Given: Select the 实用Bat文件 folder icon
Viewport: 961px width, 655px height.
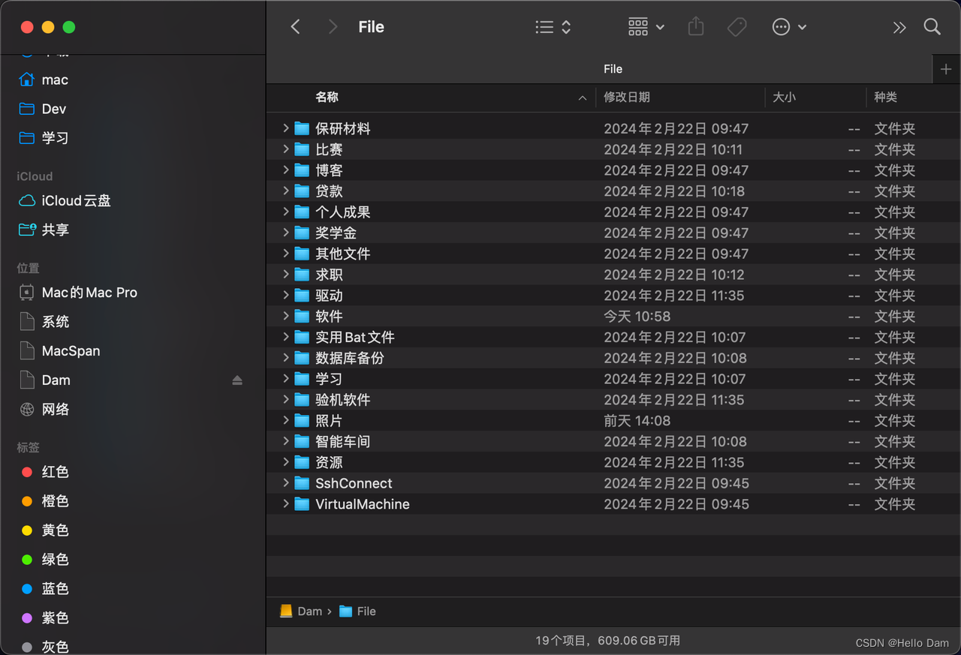Looking at the screenshot, I should (x=302, y=337).
